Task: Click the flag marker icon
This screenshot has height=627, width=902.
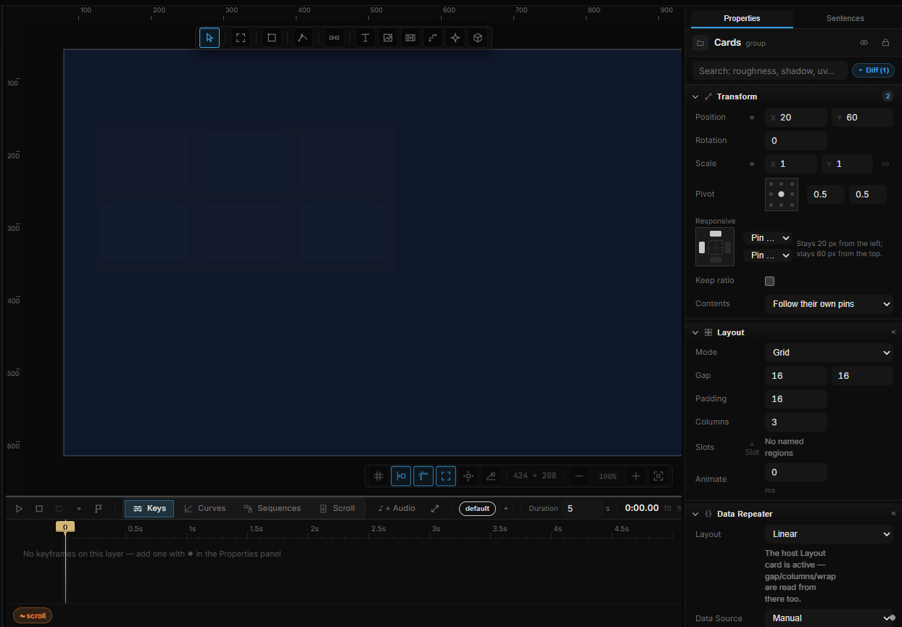Action: click(x=99, y=509)
